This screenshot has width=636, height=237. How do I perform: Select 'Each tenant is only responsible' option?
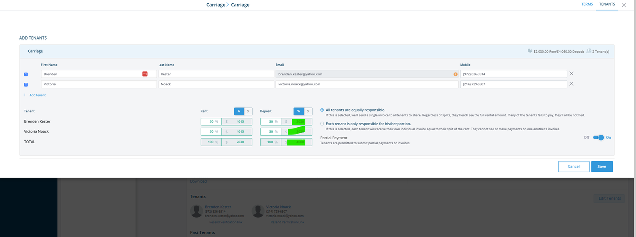pos(322,124)
